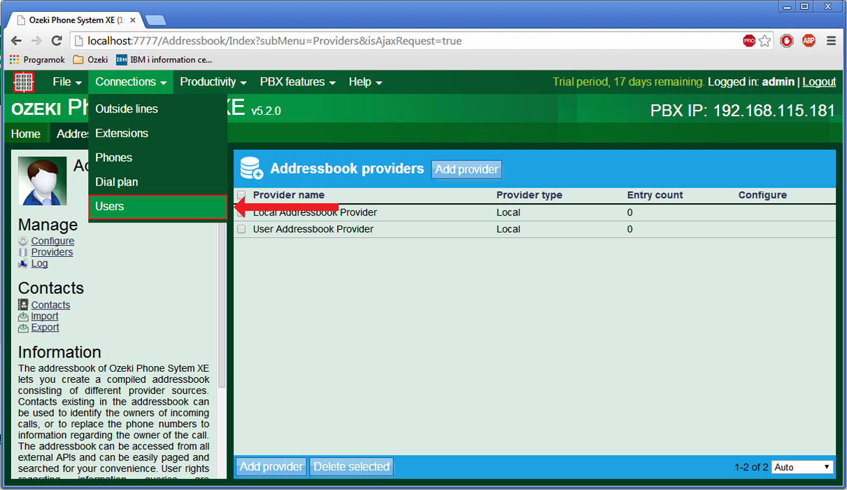Click the browser forward arrow

pos(36,41)
